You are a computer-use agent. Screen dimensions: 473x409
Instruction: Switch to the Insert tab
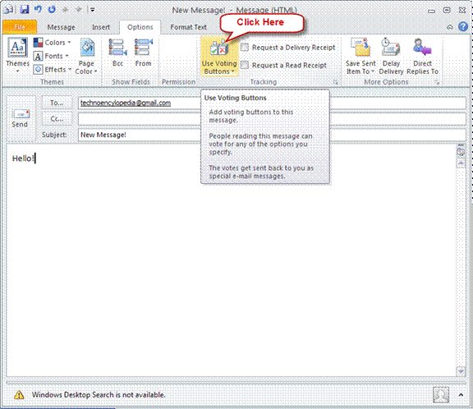coord(101,27)
